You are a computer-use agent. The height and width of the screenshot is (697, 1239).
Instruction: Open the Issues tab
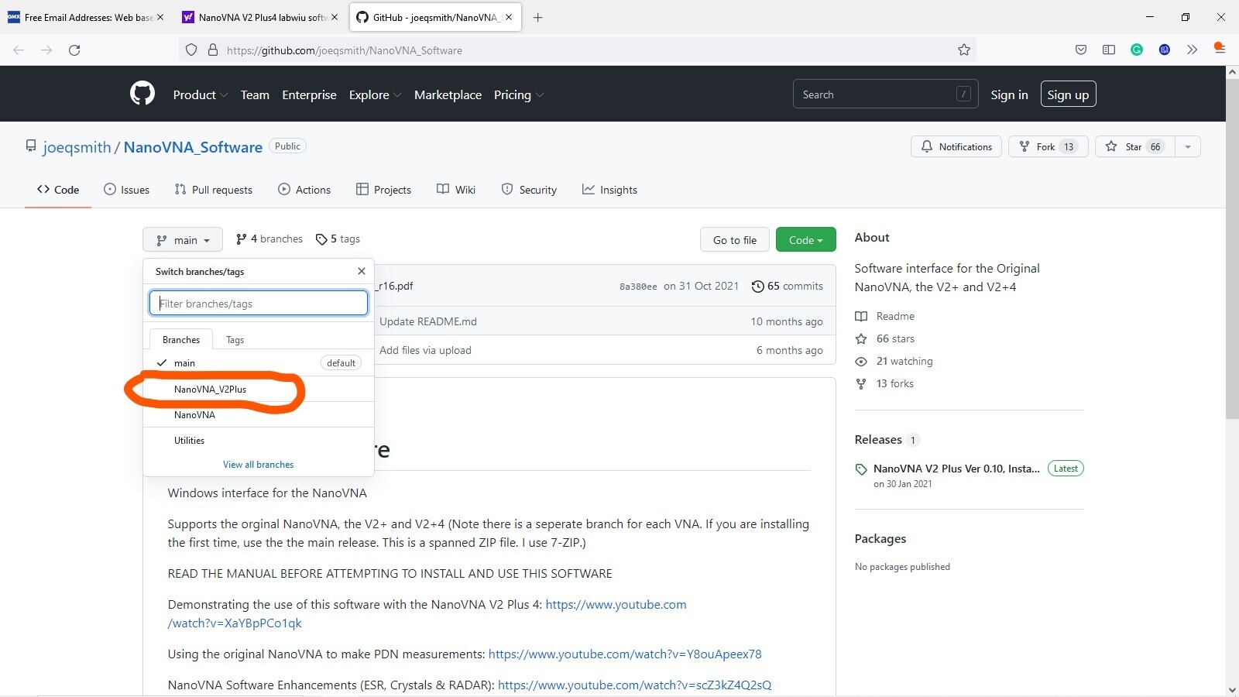coord(126,190)
